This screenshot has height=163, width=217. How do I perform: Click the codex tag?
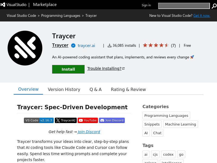[x=168, y=154]
